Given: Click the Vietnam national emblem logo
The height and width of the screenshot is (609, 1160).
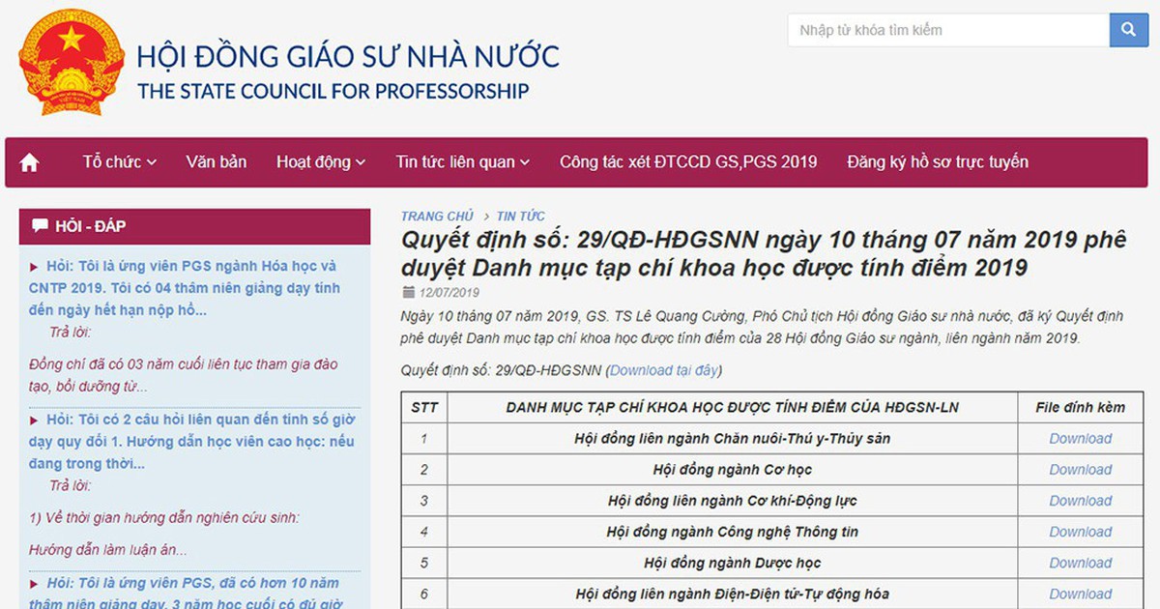Looking at the screenshot, I should [71, 64].
